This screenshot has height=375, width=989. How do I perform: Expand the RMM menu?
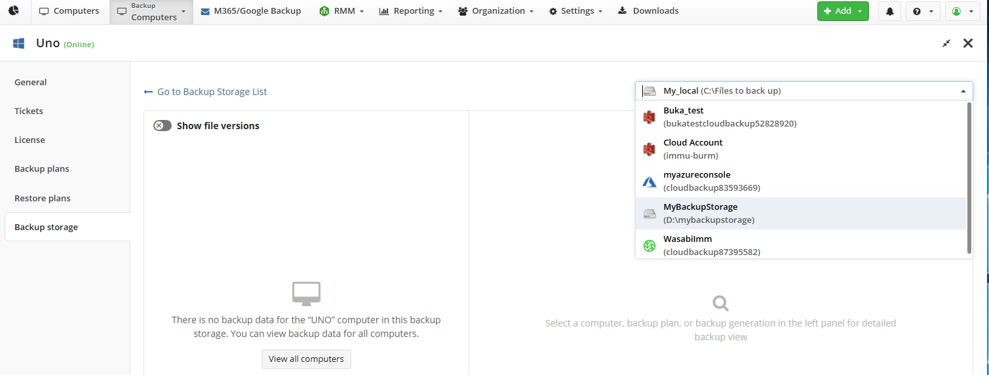341,11
